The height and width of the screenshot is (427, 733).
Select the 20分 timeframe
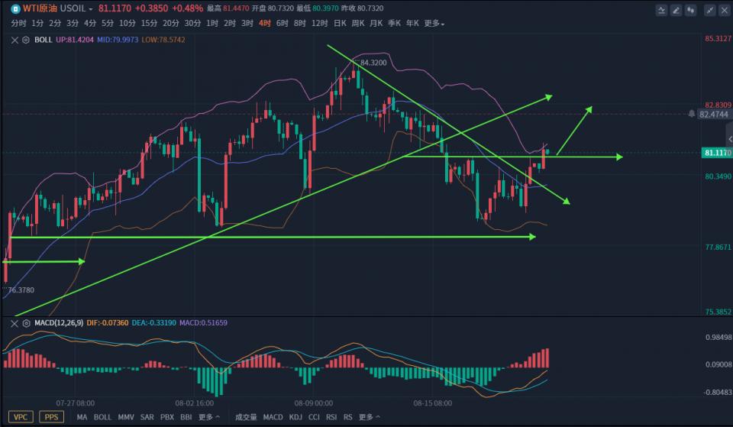(x=171, y=24)
